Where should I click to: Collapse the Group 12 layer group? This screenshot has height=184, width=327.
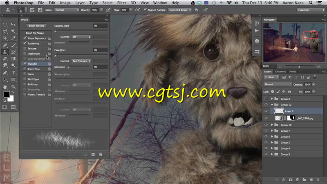click(x=272, y=105)
